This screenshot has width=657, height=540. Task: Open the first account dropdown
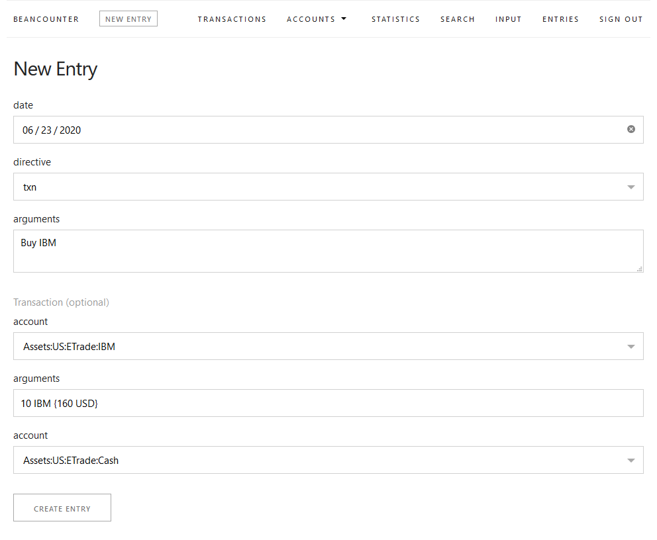pyautogui.click(x=328, y=345)
